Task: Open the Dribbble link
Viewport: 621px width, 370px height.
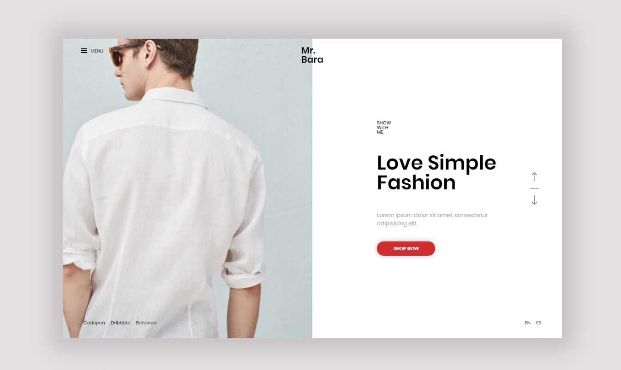Action: click(120, 323)
